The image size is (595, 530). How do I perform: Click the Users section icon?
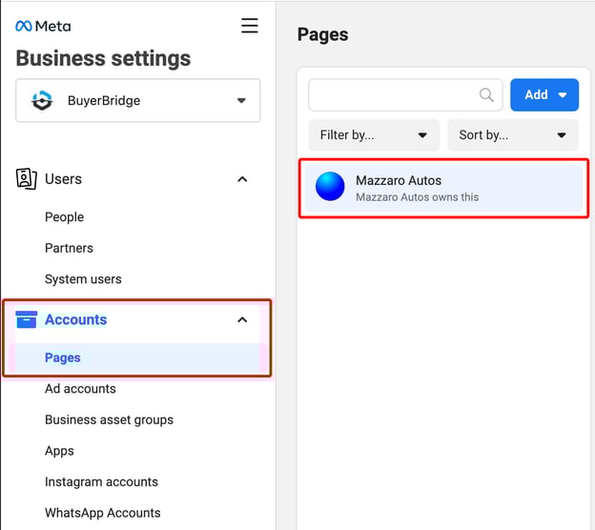pos(27,178)
